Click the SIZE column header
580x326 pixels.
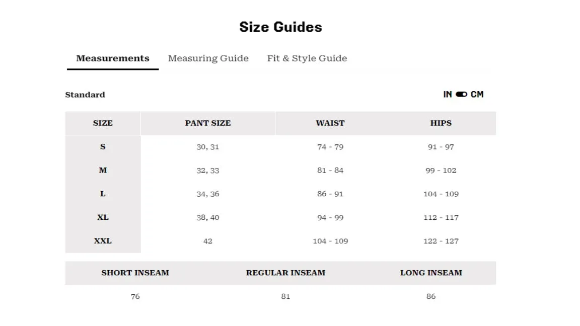[103, 123]
